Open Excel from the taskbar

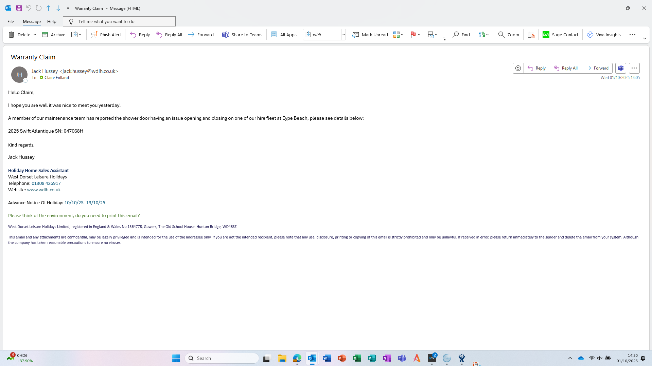pyautogui.click(x=357, y=358)
